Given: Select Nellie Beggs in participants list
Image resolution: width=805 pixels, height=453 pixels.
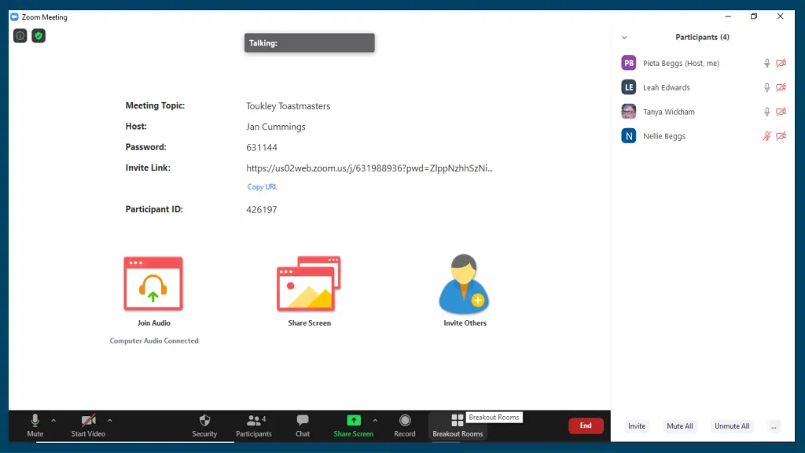Looking at the screenshot, I should point(704,136).
